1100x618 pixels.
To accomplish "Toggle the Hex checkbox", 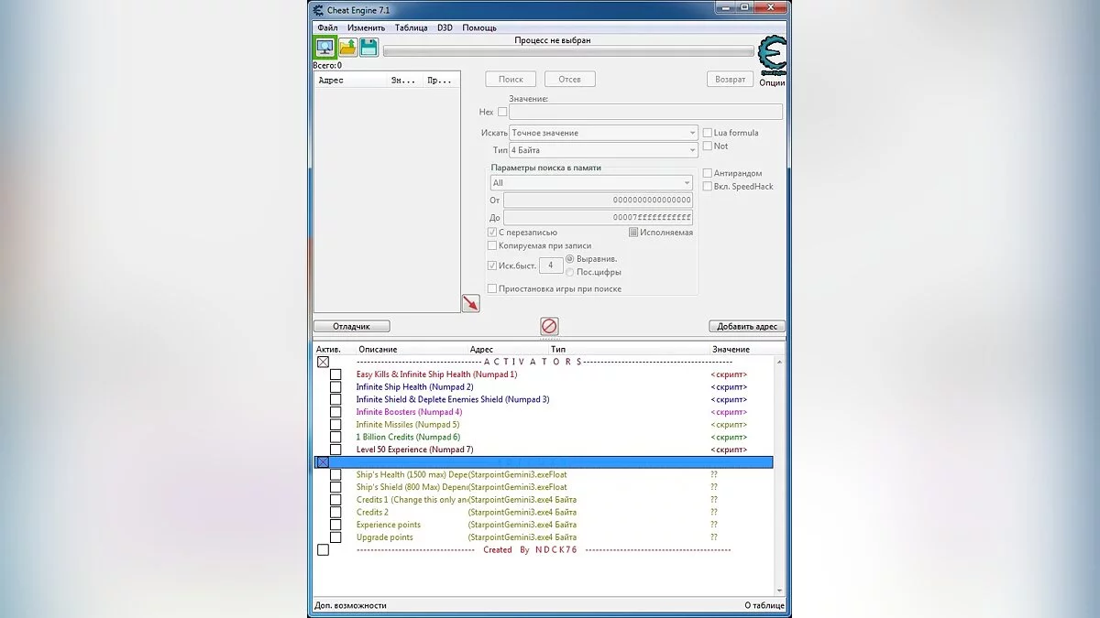I will (502, 112).
